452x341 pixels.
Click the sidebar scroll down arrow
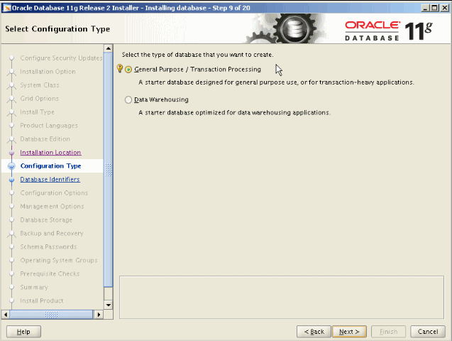click(108, 305)
